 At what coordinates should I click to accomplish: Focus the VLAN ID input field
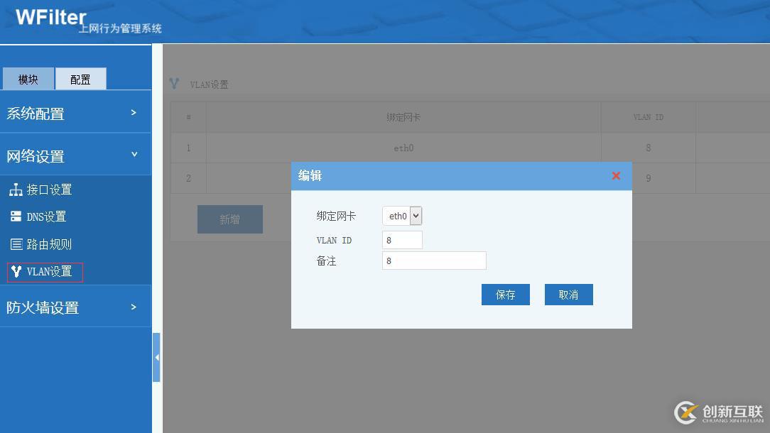click(x=402, y=240)
